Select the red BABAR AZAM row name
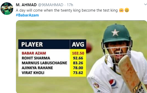This screenshot has width=147, height=93. click(34, 53)
